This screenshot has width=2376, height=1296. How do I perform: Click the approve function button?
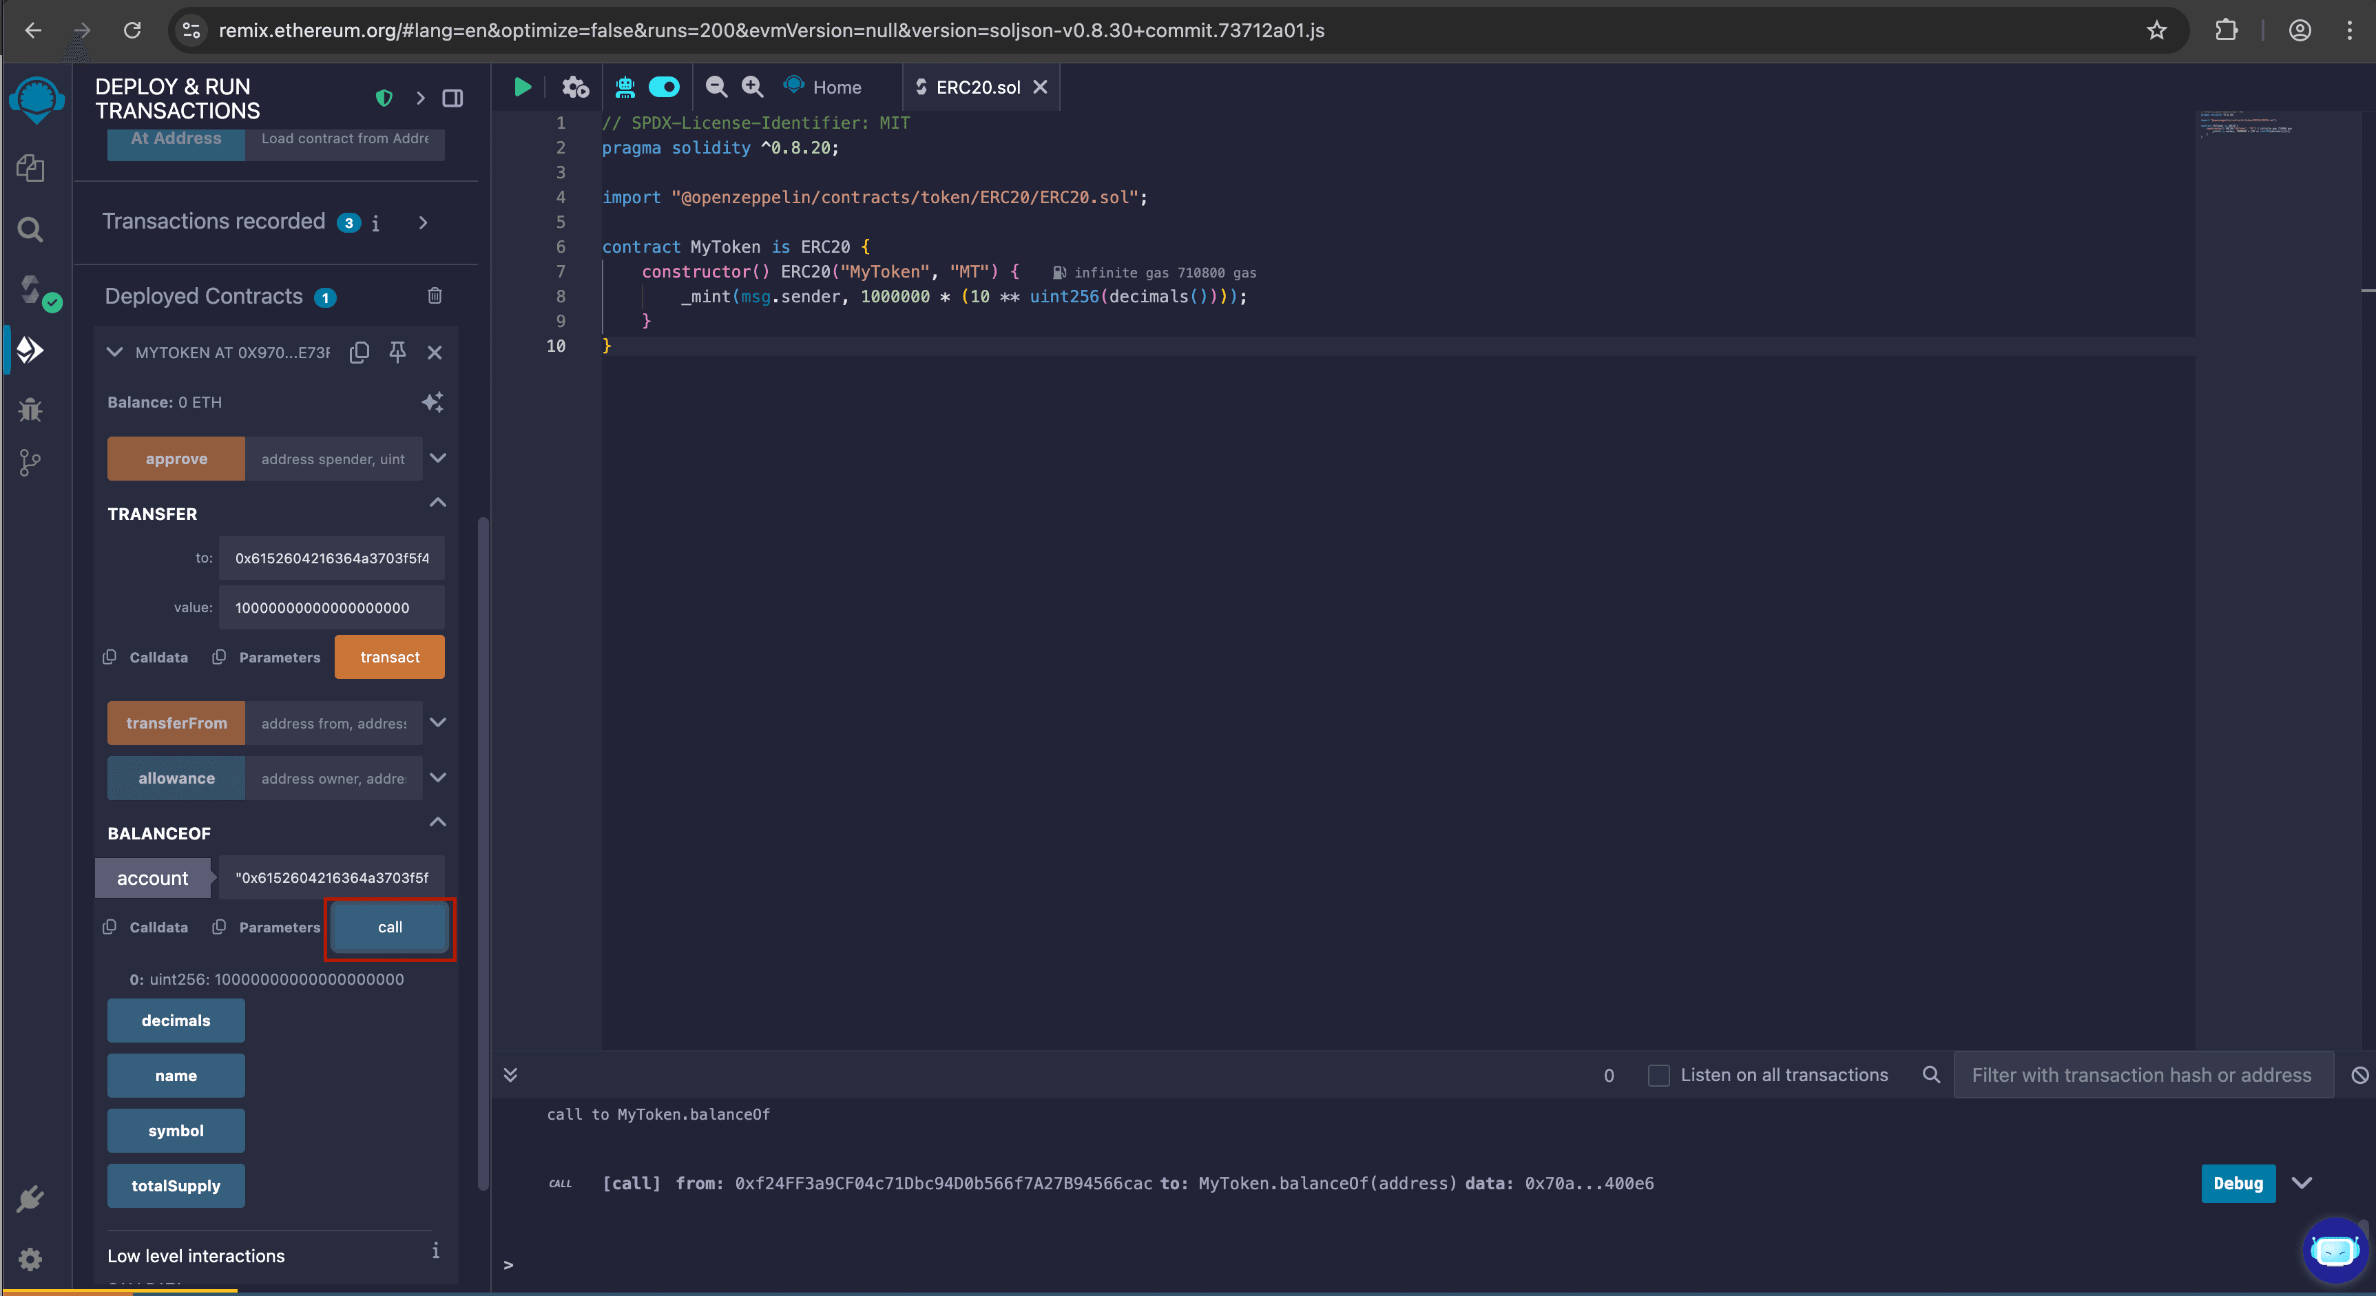point(176,459)
